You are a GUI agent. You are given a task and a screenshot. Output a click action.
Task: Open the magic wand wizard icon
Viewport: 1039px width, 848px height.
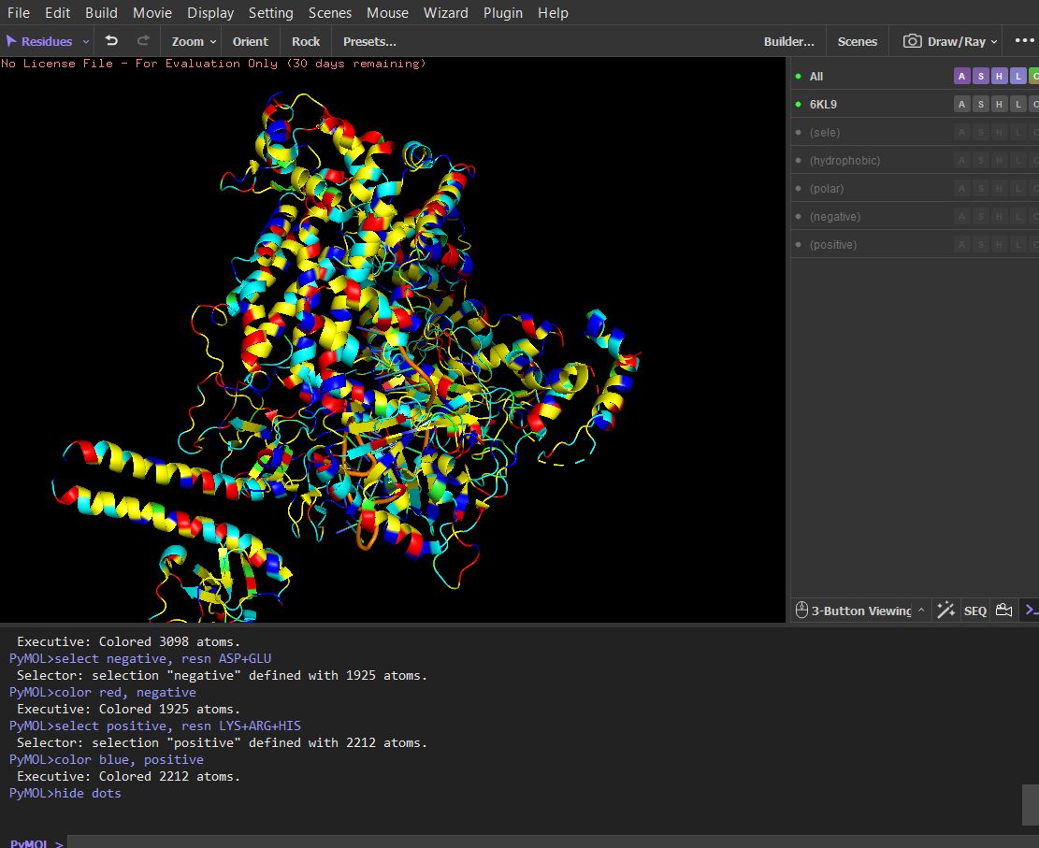pyautogui.click(x=945, y=611)
